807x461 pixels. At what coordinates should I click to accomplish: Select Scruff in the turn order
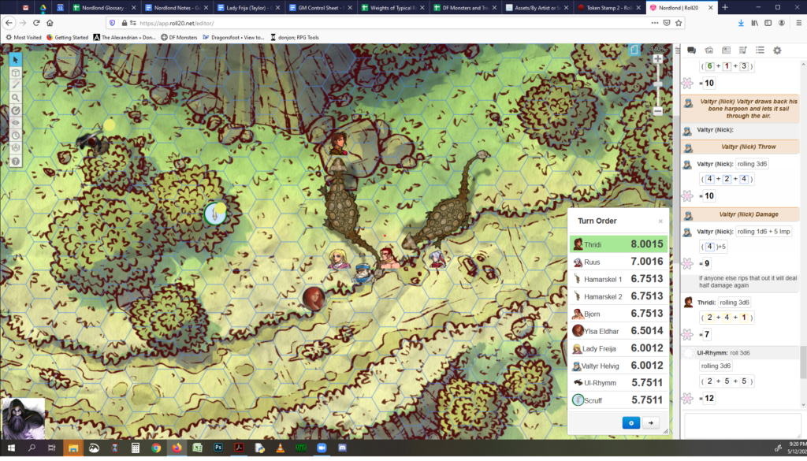tap(619, 400)
